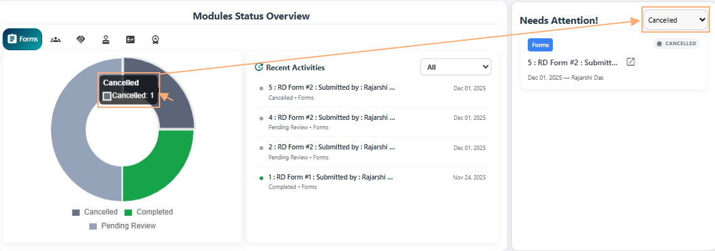This screenshot has height=251, width=715.
Task: Open the Needs Attention Cancelled status dropdown
Action: tap(676, 20)
